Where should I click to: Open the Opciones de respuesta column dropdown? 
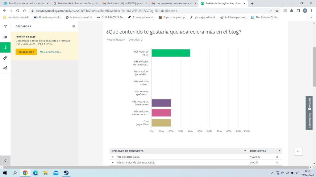pos(245,151)
